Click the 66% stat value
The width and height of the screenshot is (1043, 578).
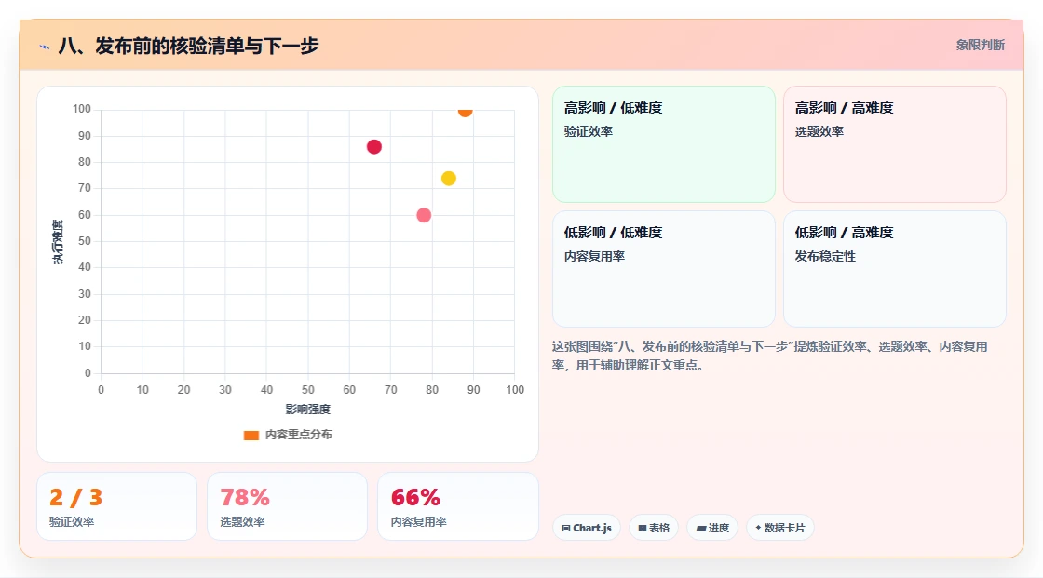pos(415,497)
